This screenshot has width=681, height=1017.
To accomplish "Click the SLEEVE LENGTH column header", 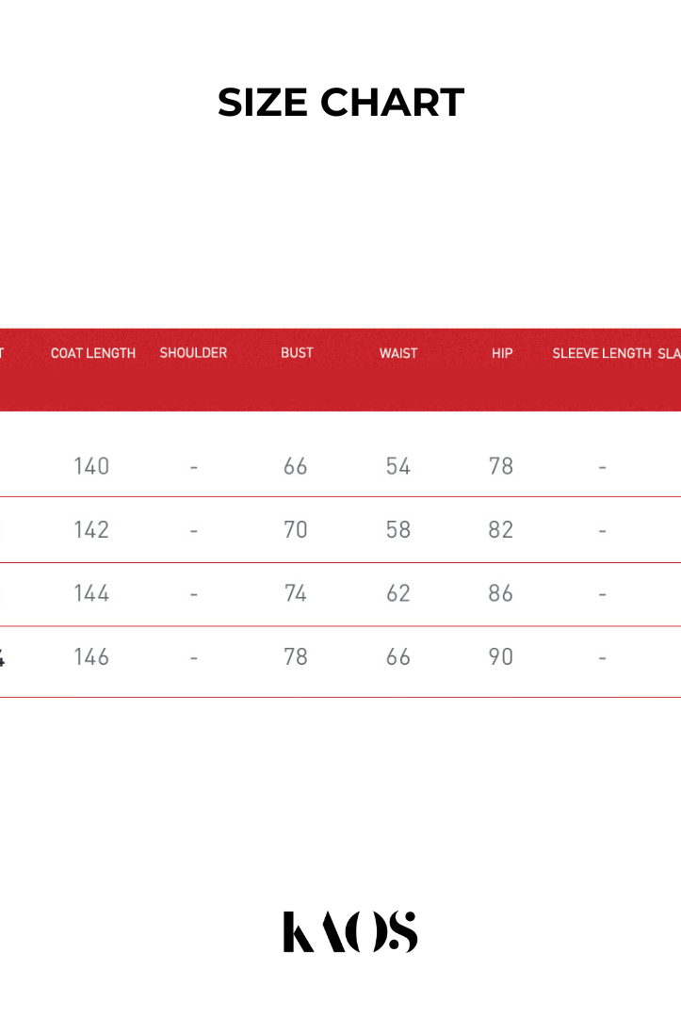I will (602, 353).
